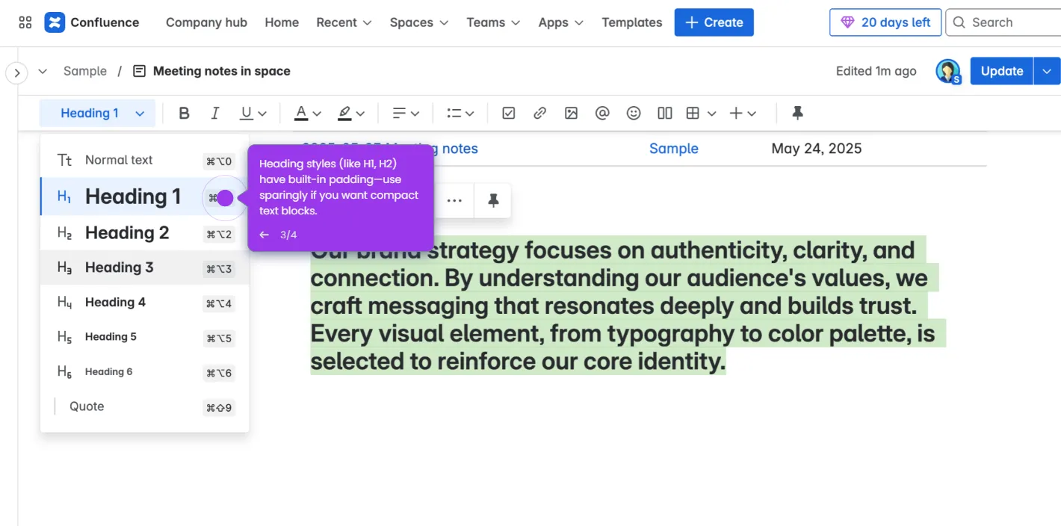Insert a table
Viewport: 1061px width, 526px height.
[x=693, y=114]
